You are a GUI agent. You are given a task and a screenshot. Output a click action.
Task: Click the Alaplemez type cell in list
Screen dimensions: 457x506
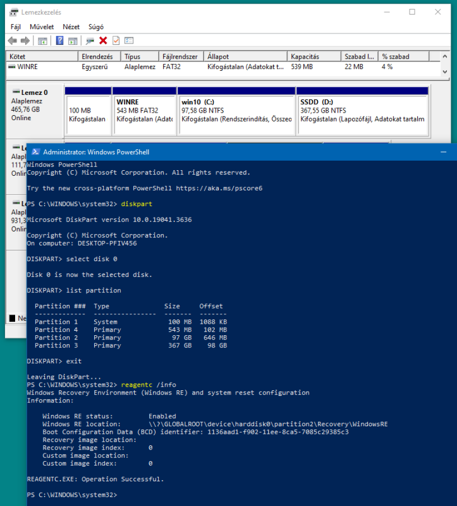point(140,67)
